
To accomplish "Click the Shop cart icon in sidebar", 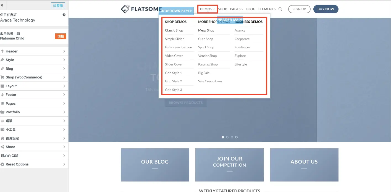I will (x=2, y=77).
